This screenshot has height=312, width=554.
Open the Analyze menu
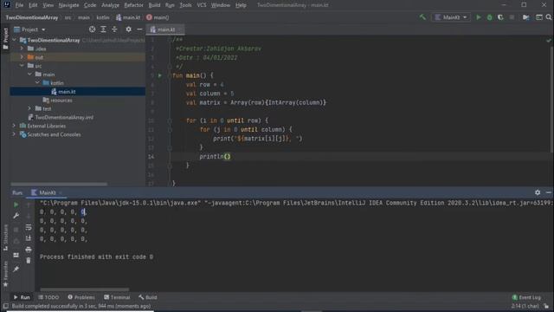click(110, 5)
